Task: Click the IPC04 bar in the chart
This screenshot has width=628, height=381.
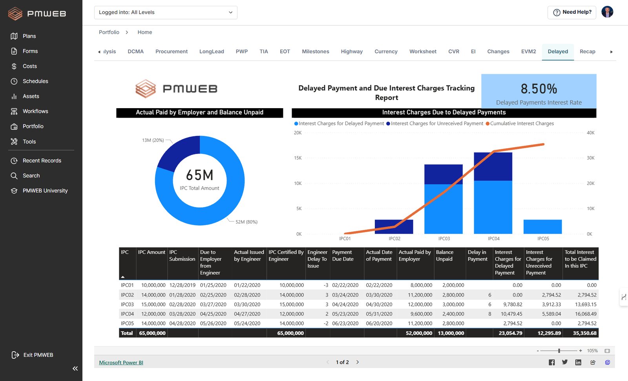Action: 493,193
